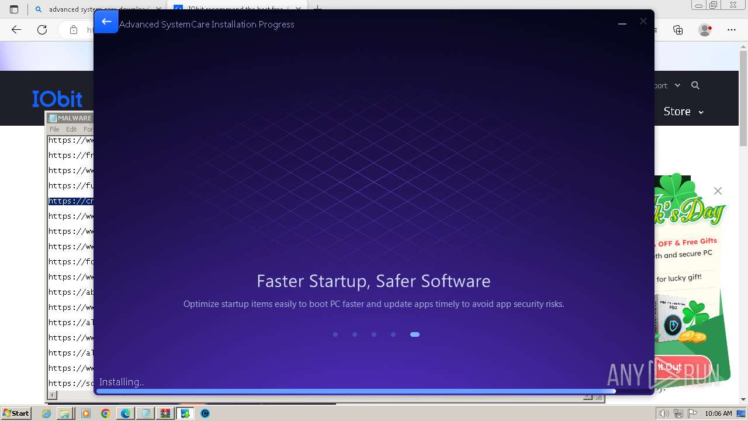Open the blue circular 'C' taskbar icon
The height and width of the screenshot is (421, 748).
[205, 413]
